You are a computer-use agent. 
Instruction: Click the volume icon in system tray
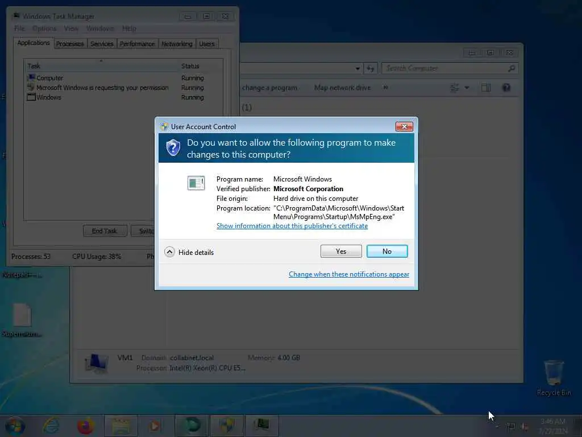pos(525,427)
